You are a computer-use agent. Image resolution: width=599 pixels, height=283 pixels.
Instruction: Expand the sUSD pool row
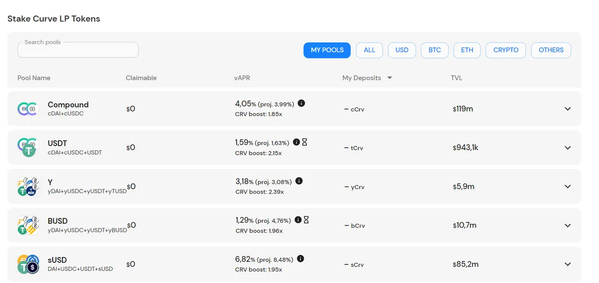point(568,264)
